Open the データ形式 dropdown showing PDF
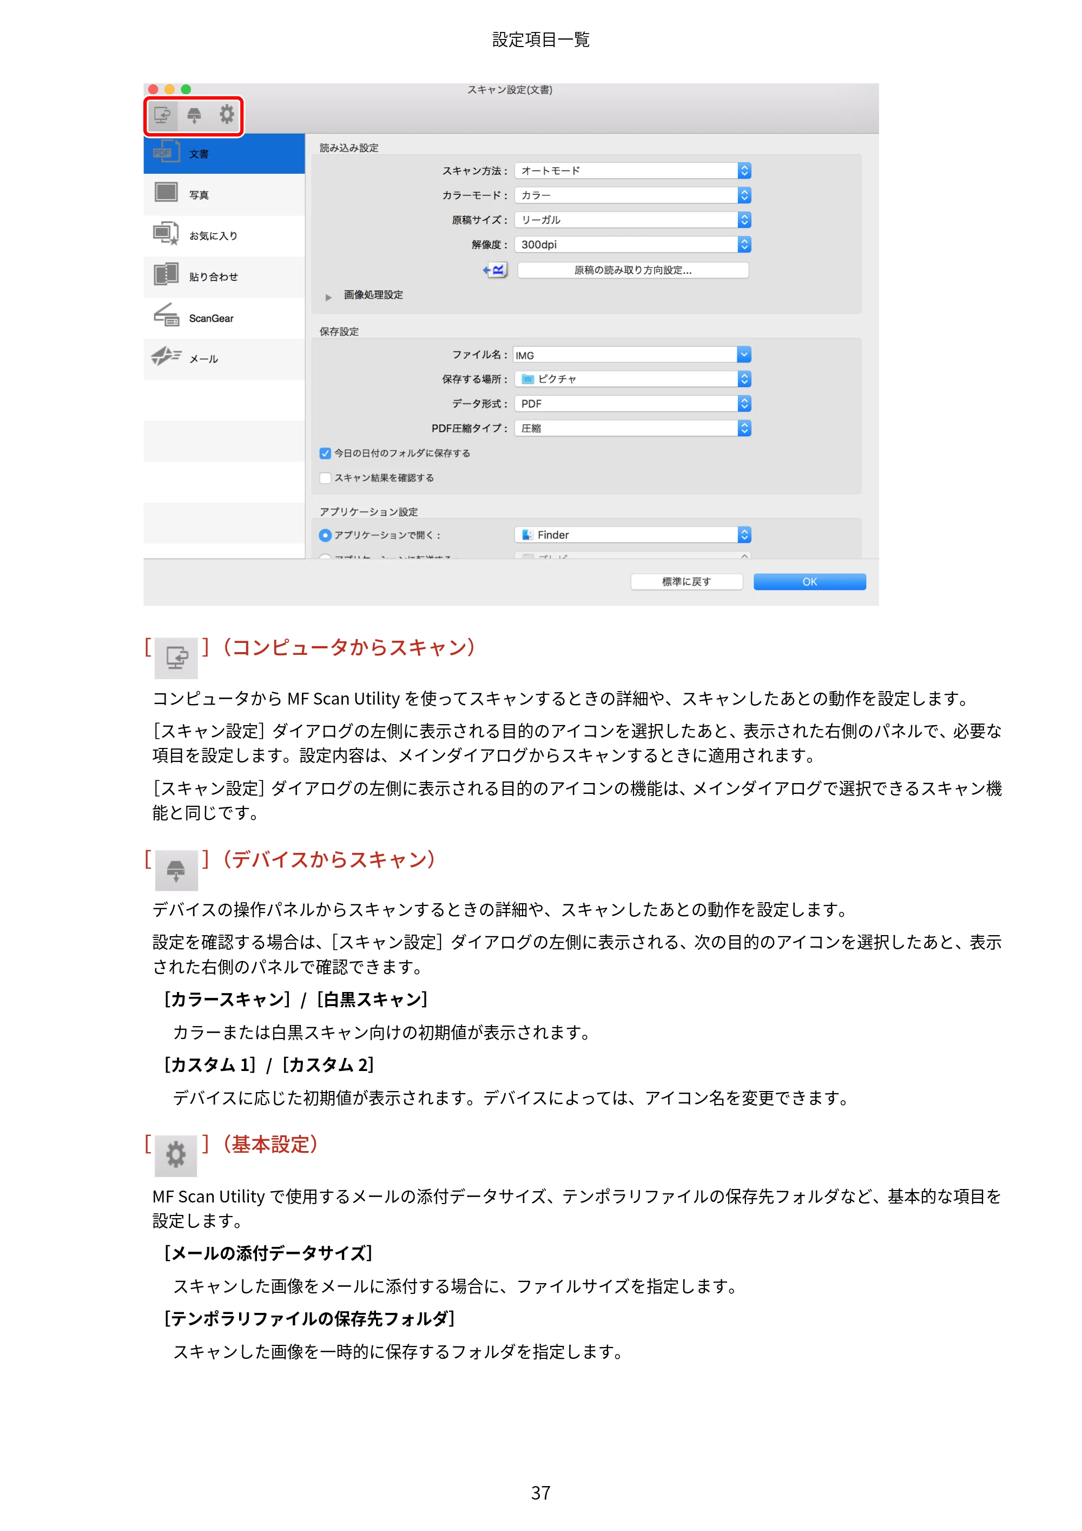1082x1531 pixels. (x=632, y=404)
